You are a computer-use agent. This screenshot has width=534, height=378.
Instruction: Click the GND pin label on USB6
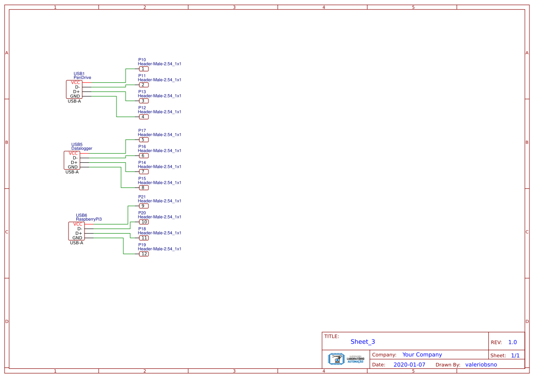[x=77, y=238]
